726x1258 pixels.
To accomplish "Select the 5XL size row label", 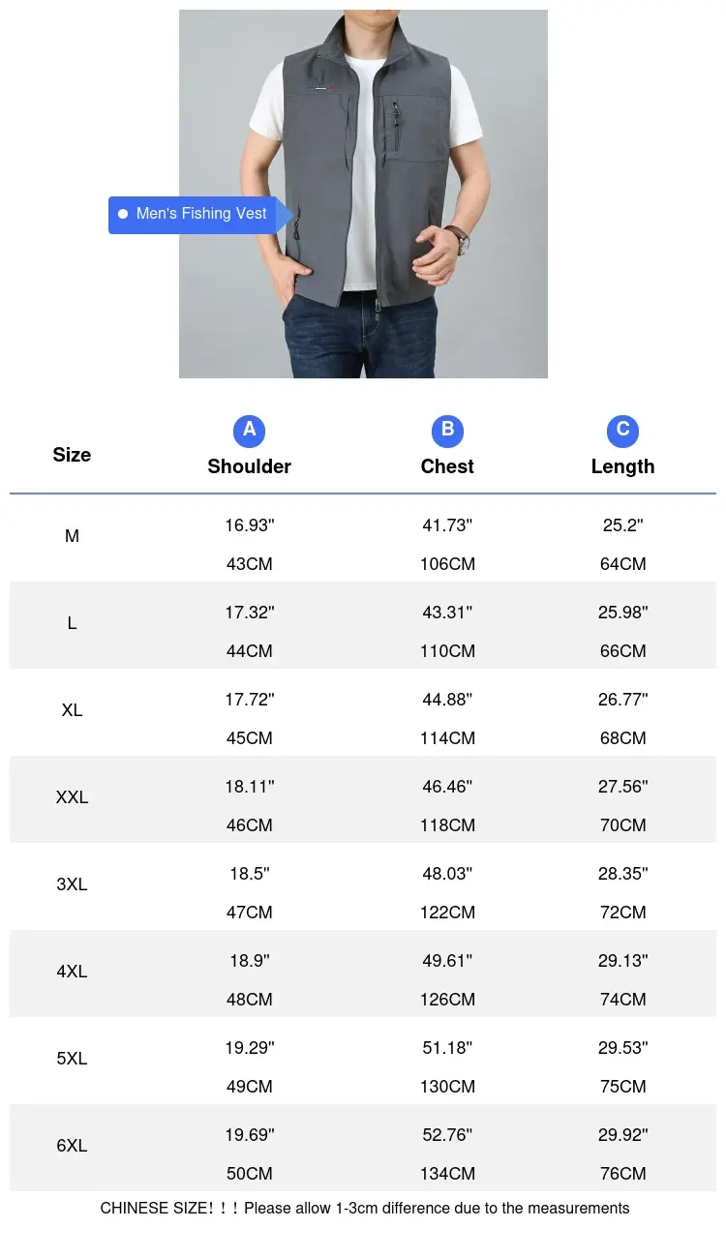I will [x=72, y=1059].
